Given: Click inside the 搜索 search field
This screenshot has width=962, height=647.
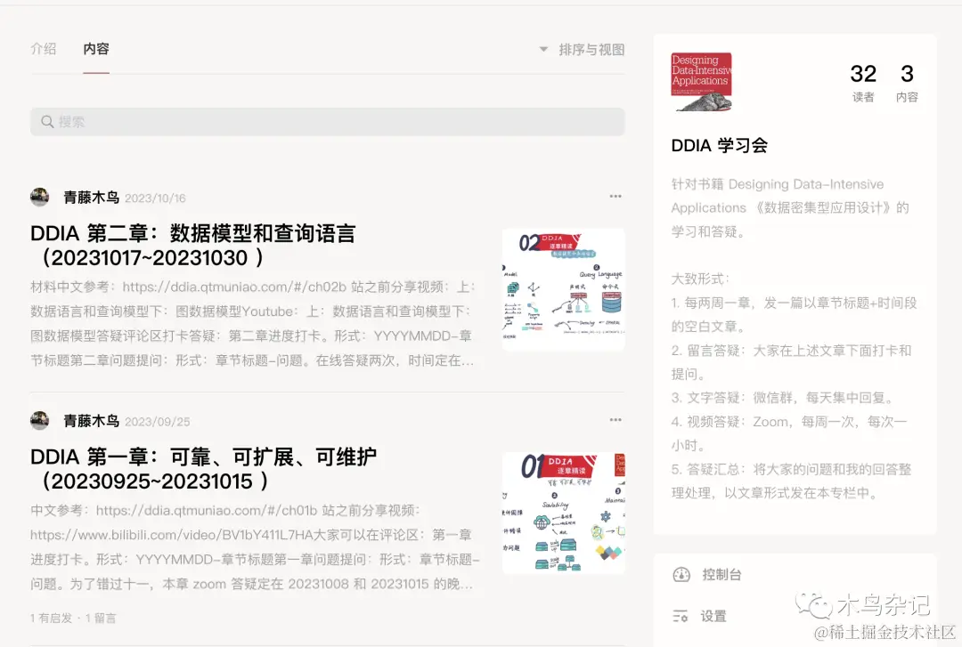Looking at the screenshot, I should (x=267, y=121).
